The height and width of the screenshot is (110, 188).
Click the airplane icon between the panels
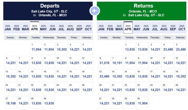[x=95, y=11]
